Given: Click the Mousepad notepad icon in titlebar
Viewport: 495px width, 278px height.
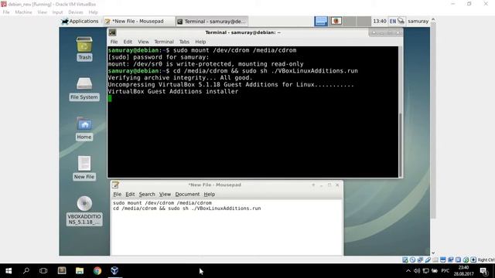Looking at the screenshot, I should pos(115,185).
